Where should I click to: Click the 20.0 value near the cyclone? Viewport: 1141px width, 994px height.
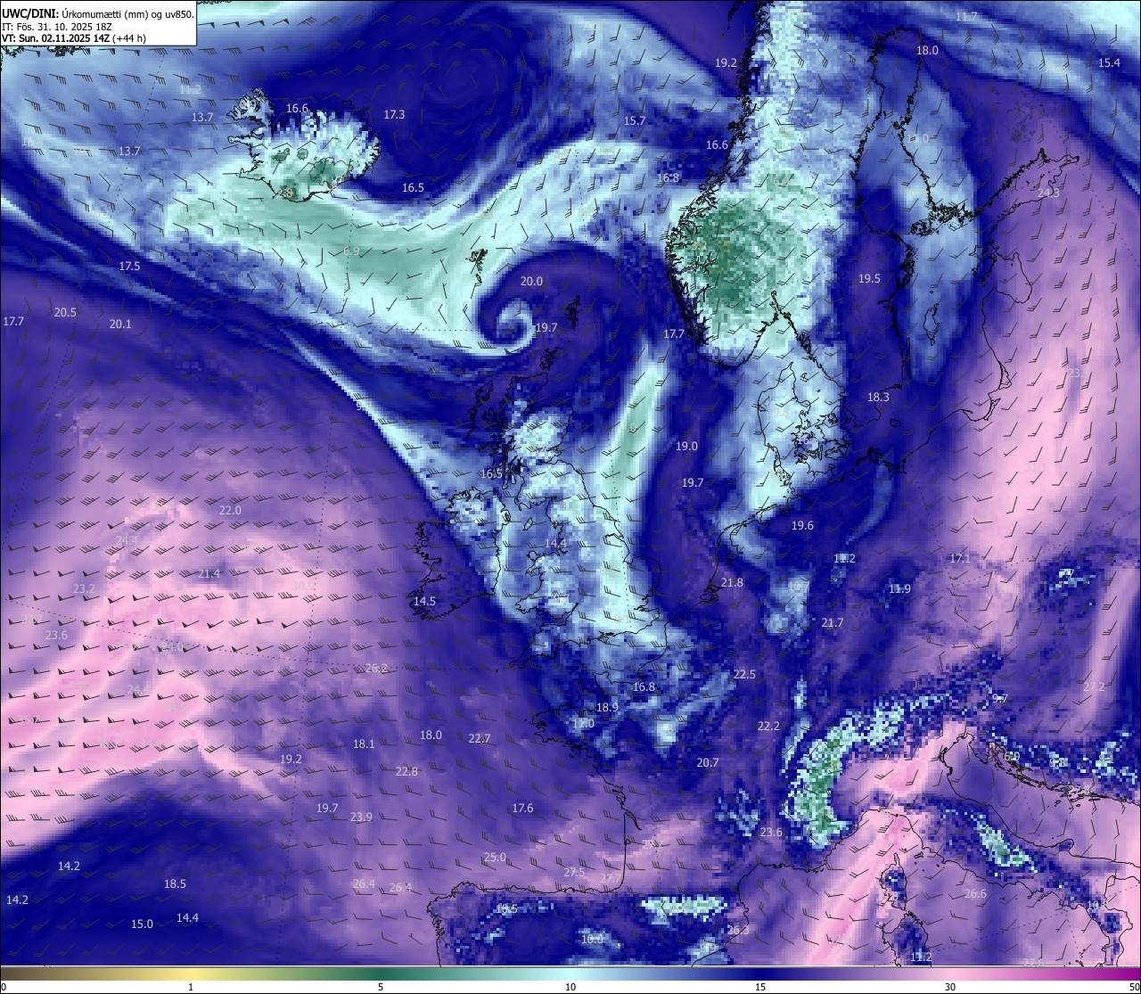coord(531,281)
